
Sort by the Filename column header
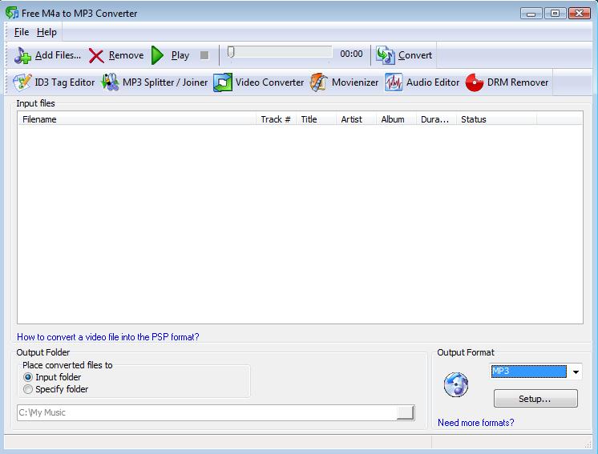137,119
